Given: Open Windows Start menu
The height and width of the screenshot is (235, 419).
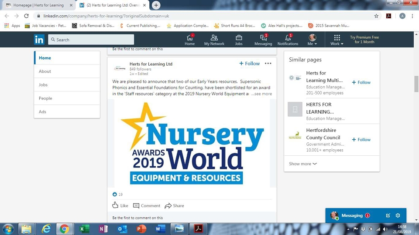Looking at the screenshot, I should coord(8,229).
